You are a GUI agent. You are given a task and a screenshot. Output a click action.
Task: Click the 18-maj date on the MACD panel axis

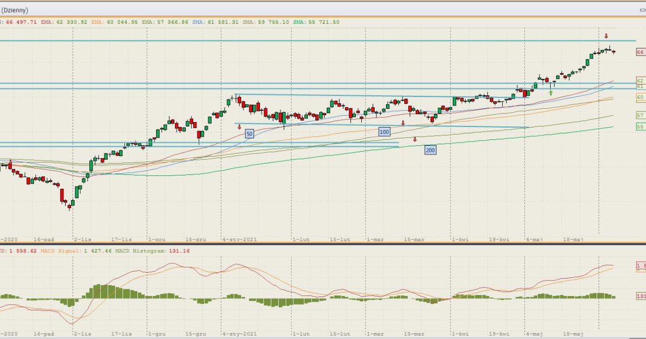tap(573, 334)
